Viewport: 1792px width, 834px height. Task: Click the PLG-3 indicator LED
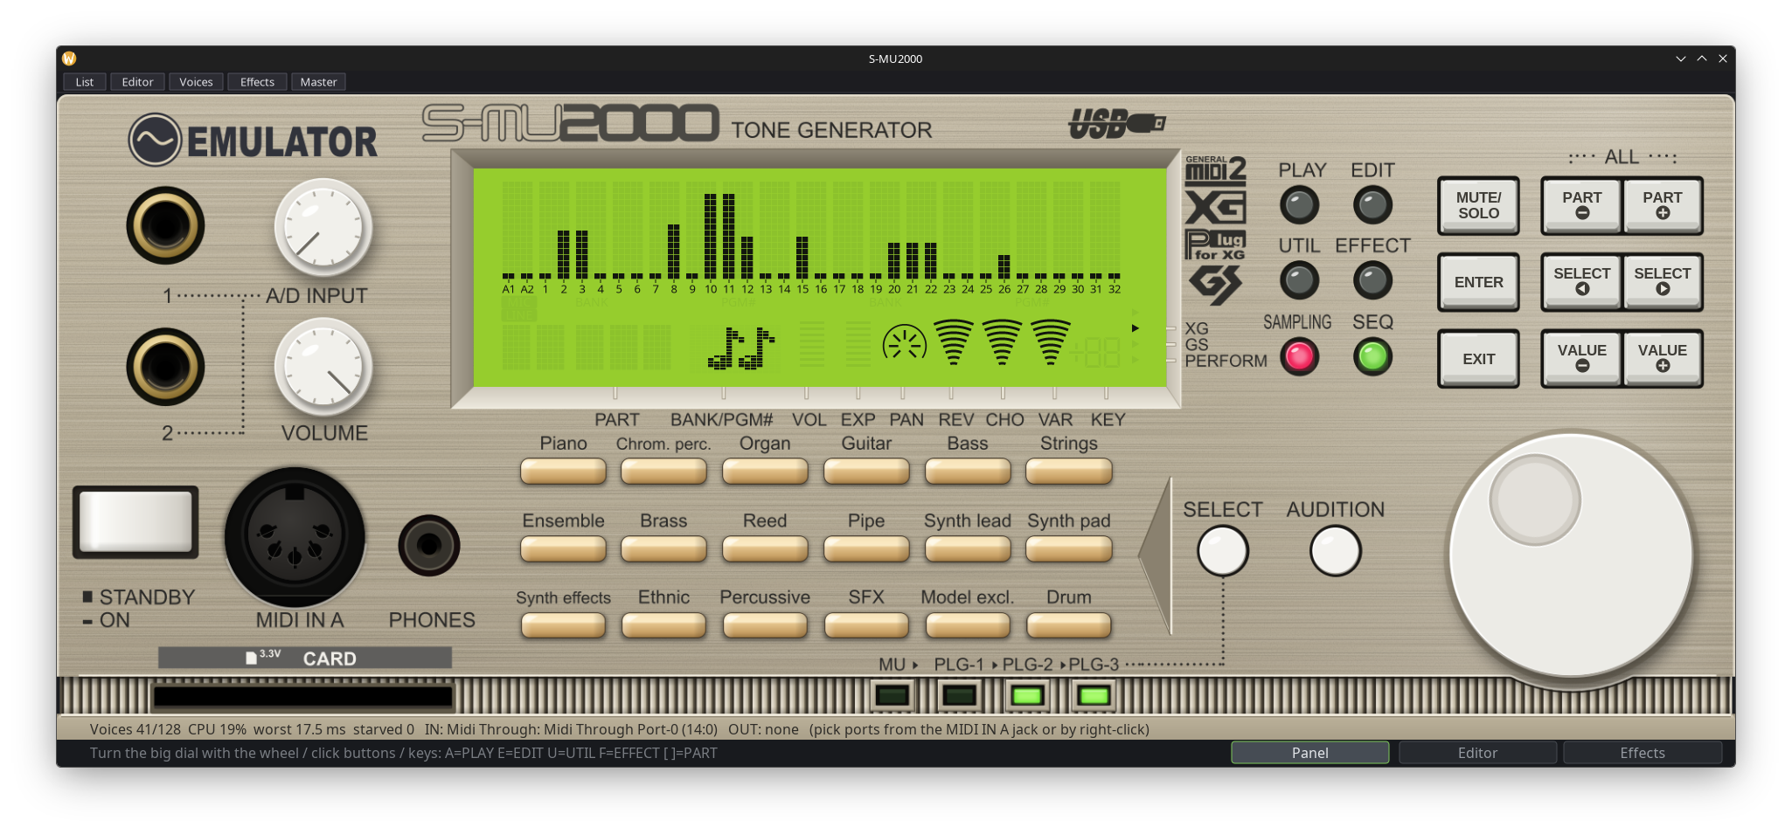tap(1094, 696)
